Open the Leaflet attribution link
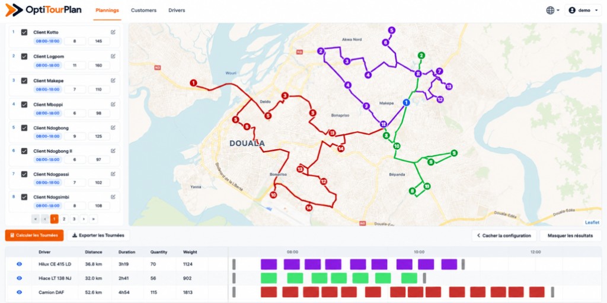The width and height of the screenshot is (607, 303). 592,223
